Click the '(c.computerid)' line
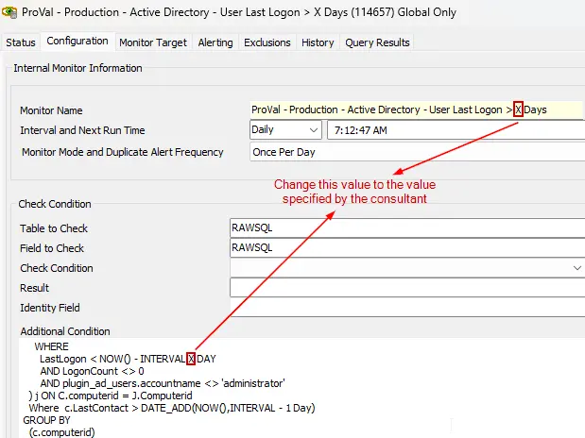 coord(62,432)
